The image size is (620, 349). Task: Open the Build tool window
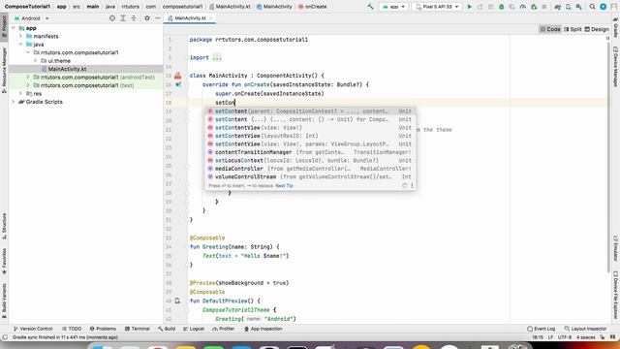coord(167,329)
